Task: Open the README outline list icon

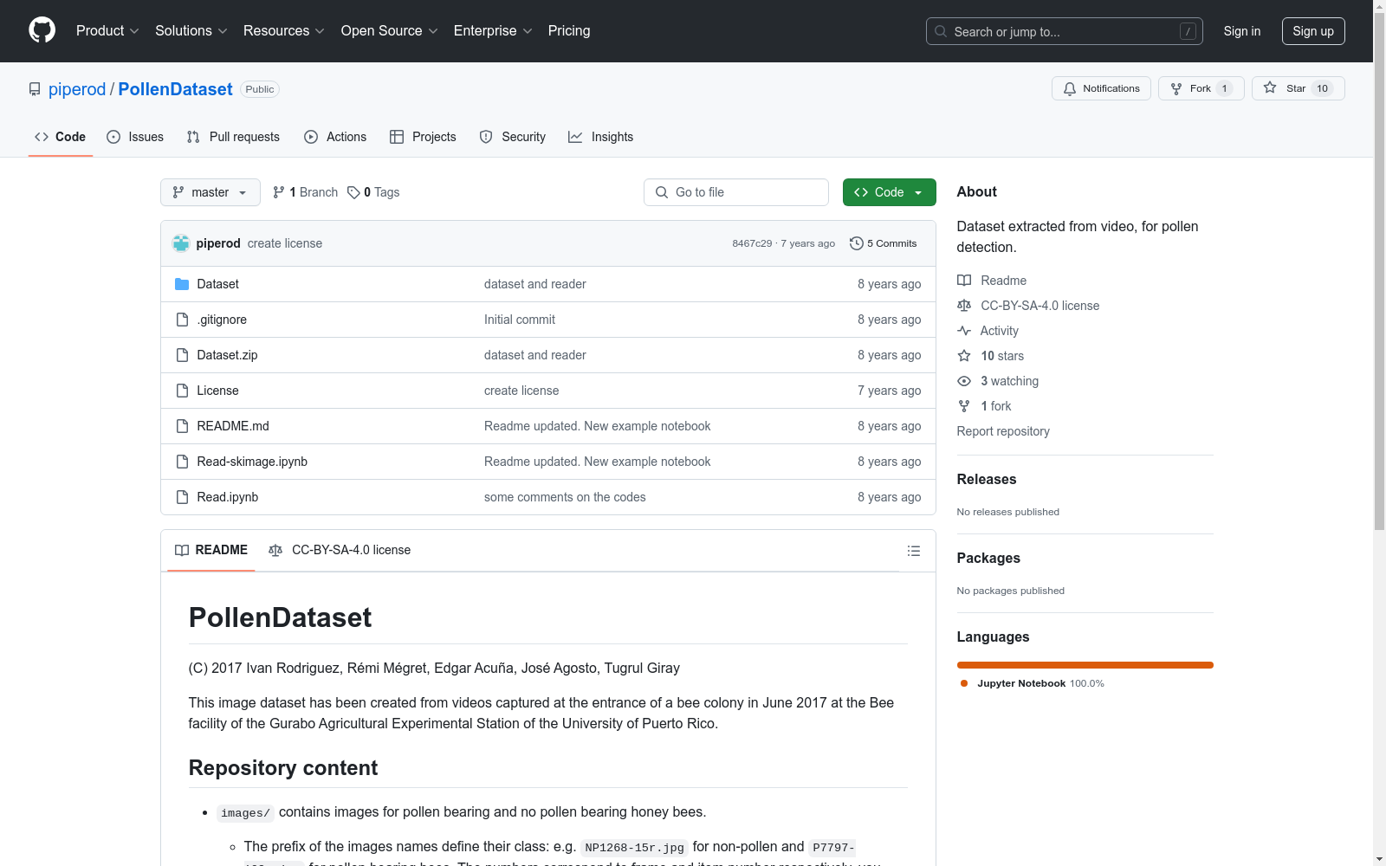Action: tap(913, 551)
